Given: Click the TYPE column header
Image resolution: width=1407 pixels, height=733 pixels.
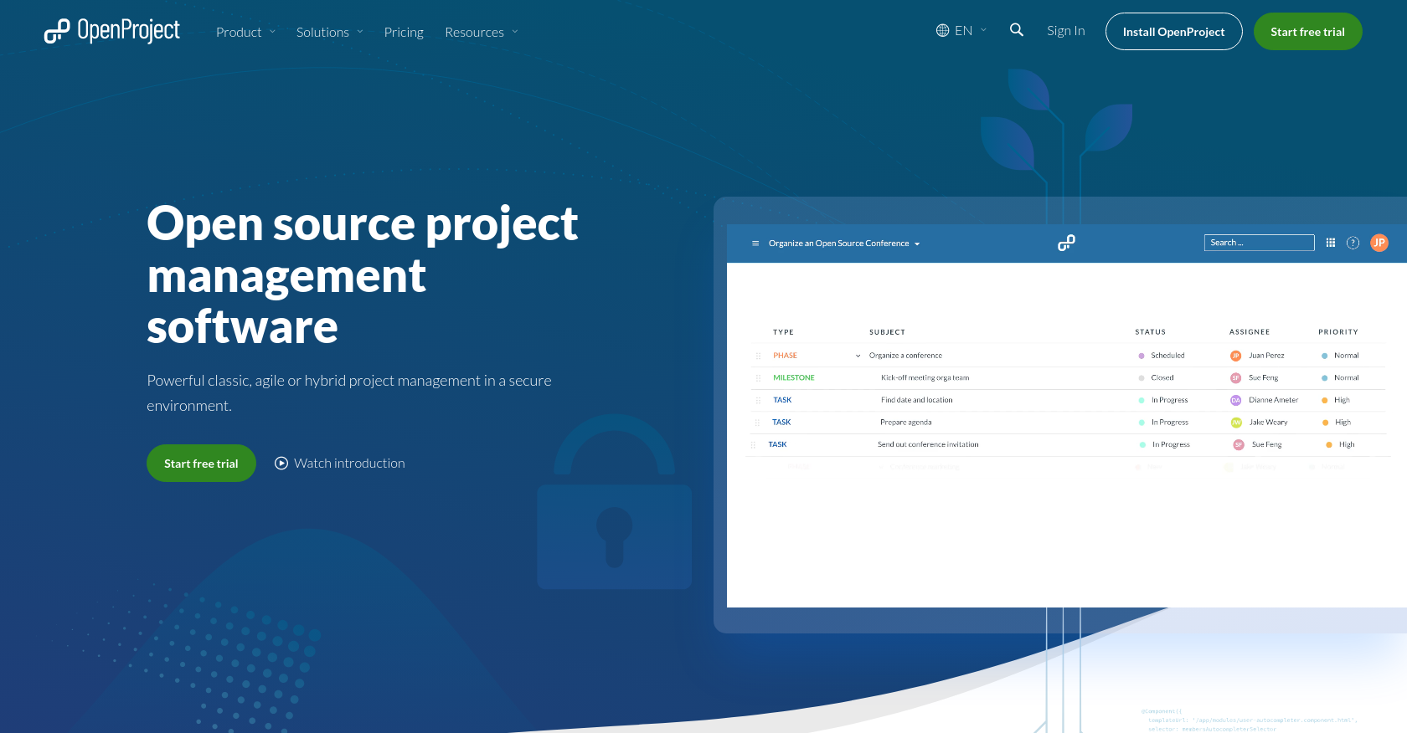Looking at the screenshot, I should 783,332.
